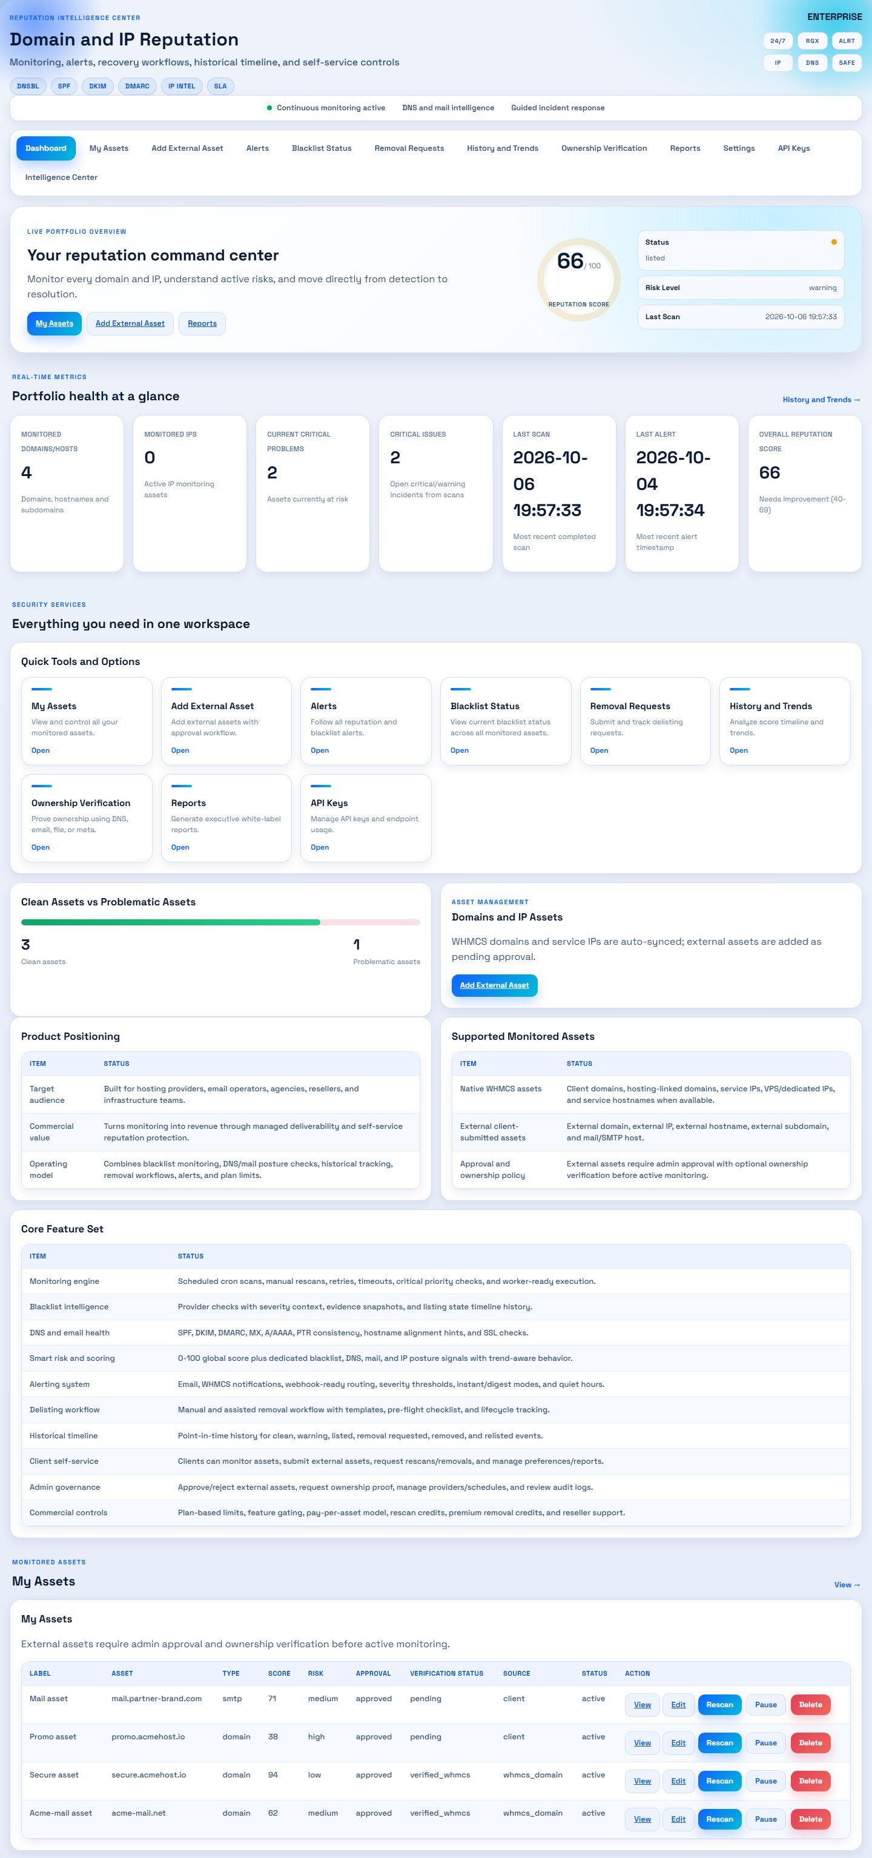Open the Removal Requests quick tool card link

599,751
